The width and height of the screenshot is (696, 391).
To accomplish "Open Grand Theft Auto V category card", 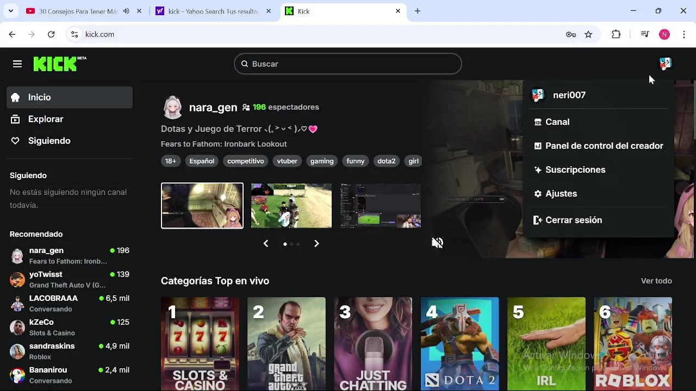I will pos(287,344).
